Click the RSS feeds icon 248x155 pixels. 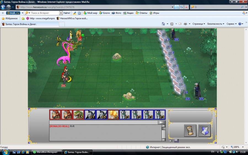click(x=172, y=24)
